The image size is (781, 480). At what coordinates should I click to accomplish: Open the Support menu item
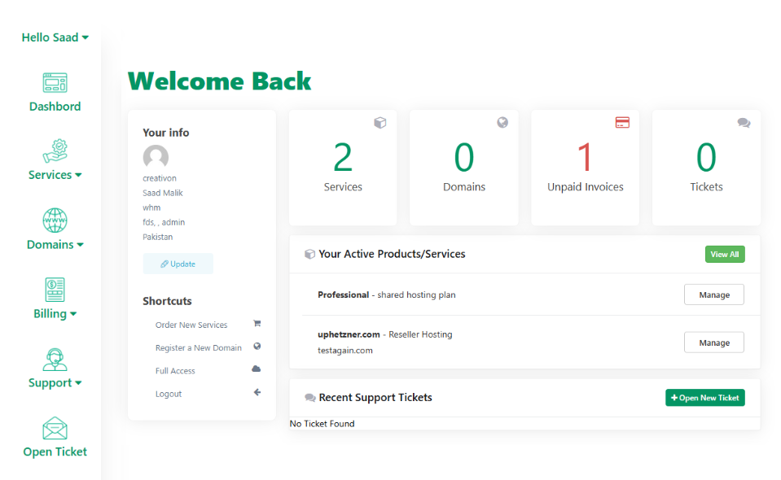(x=55, y=382)
